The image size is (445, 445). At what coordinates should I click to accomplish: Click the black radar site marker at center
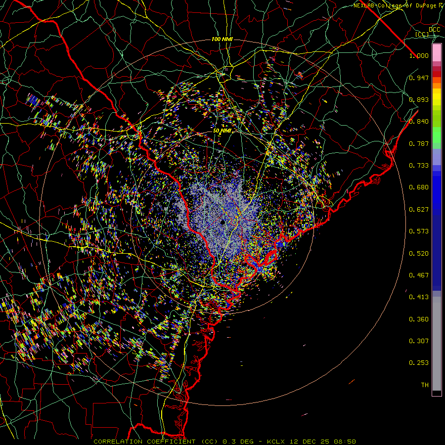(223, 222)
